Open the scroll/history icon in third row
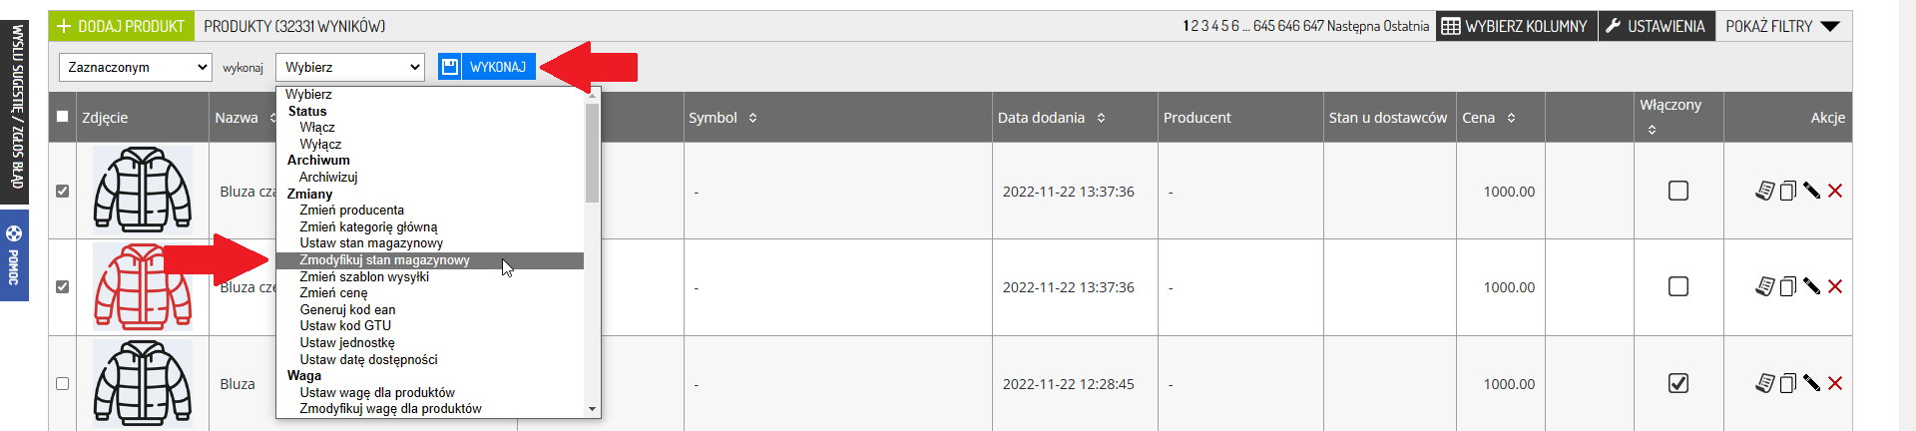 (x=1765, y=383)
